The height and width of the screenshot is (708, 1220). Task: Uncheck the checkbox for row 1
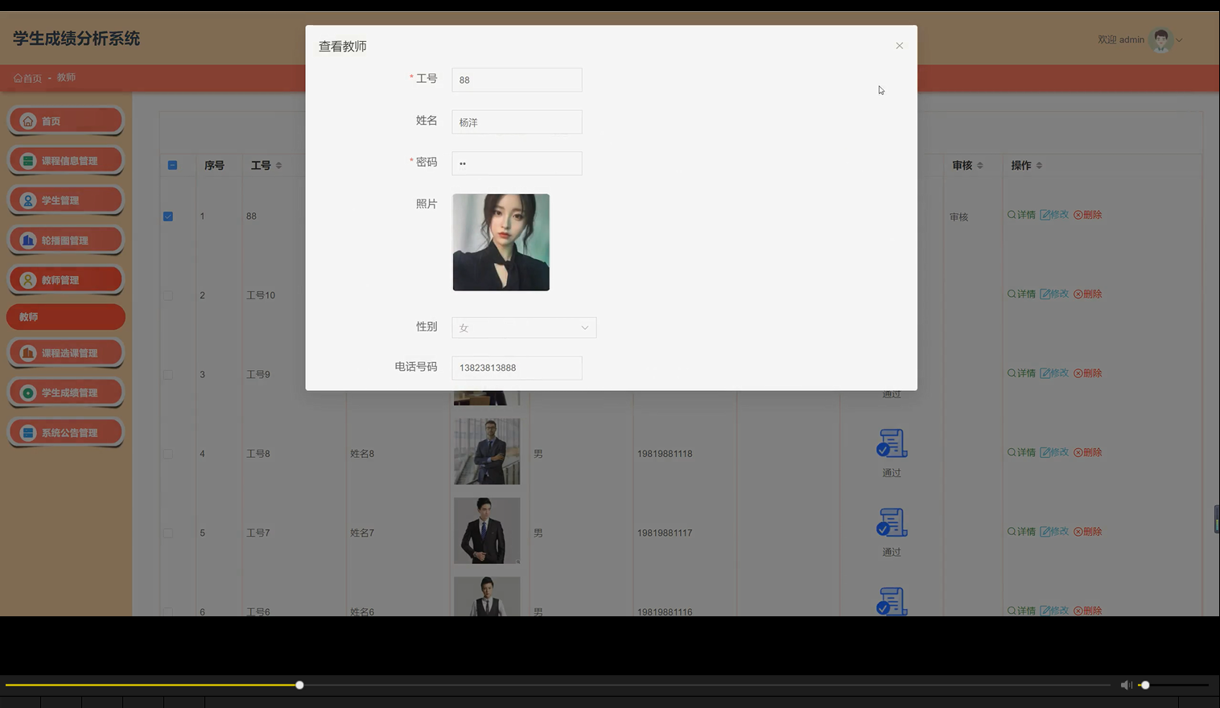click(x=167, y=216)
